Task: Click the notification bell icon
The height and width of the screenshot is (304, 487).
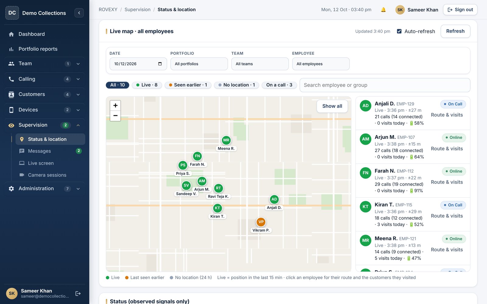Action: [383, 10]
